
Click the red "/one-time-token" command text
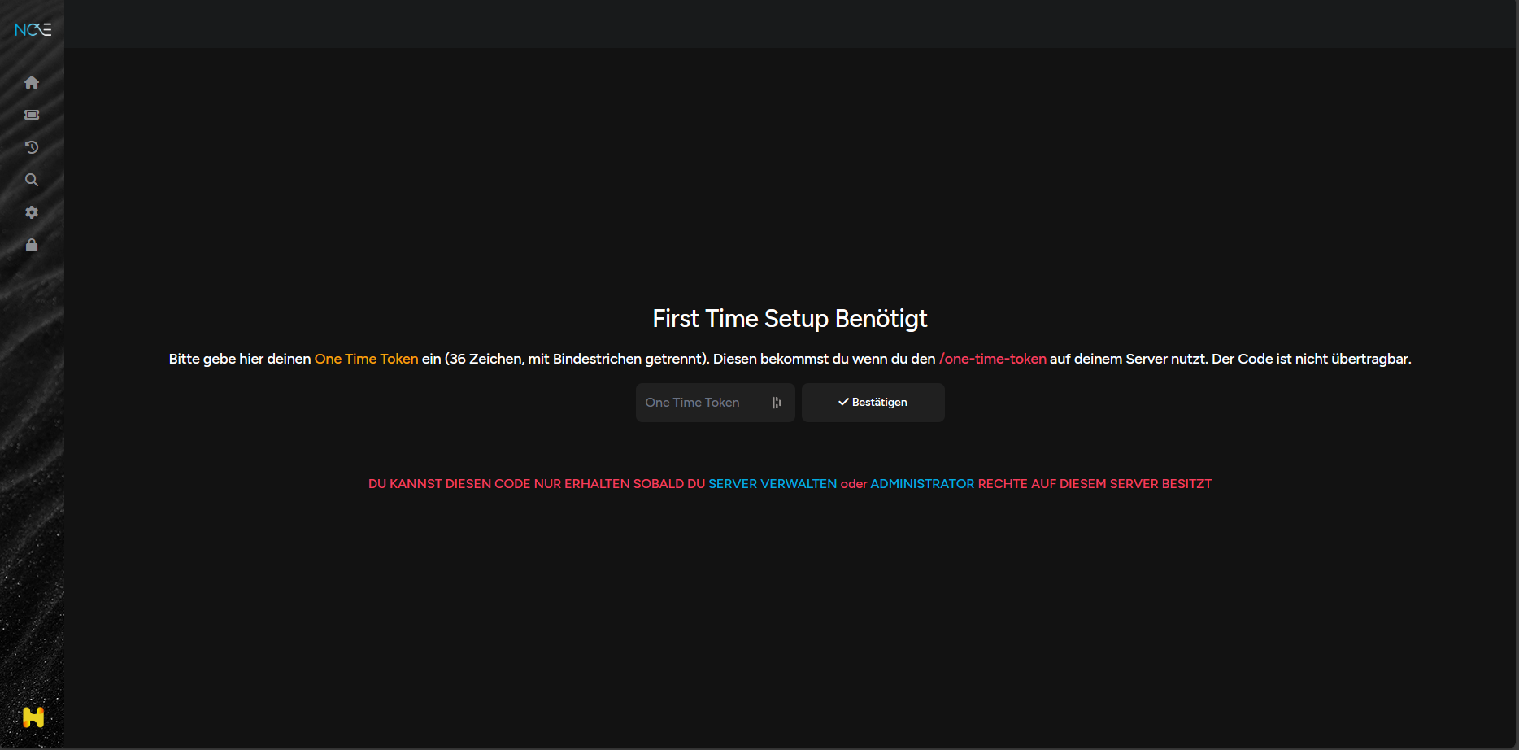tap(992, 359)
